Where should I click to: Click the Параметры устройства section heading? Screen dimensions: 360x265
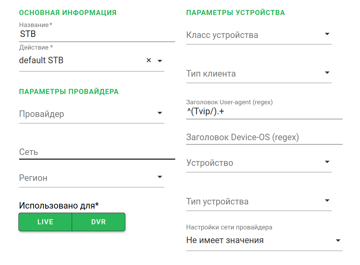pos(235,13)
